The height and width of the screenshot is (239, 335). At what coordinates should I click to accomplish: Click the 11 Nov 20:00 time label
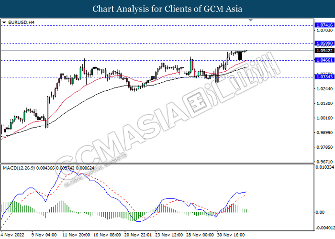pos(76,235)
